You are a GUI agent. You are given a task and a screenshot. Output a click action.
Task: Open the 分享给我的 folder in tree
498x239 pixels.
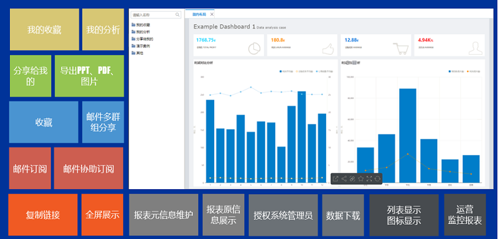[x=143, y=39]
